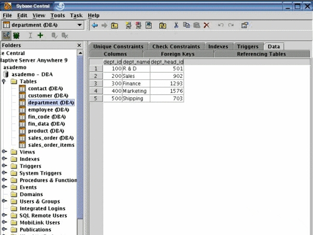313x235 pixels.
Task: Click the Refresh icon in the toolbar
Action: click(162, 25)
